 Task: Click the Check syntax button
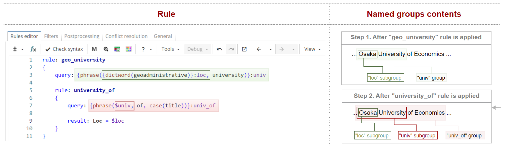[64, 49]
